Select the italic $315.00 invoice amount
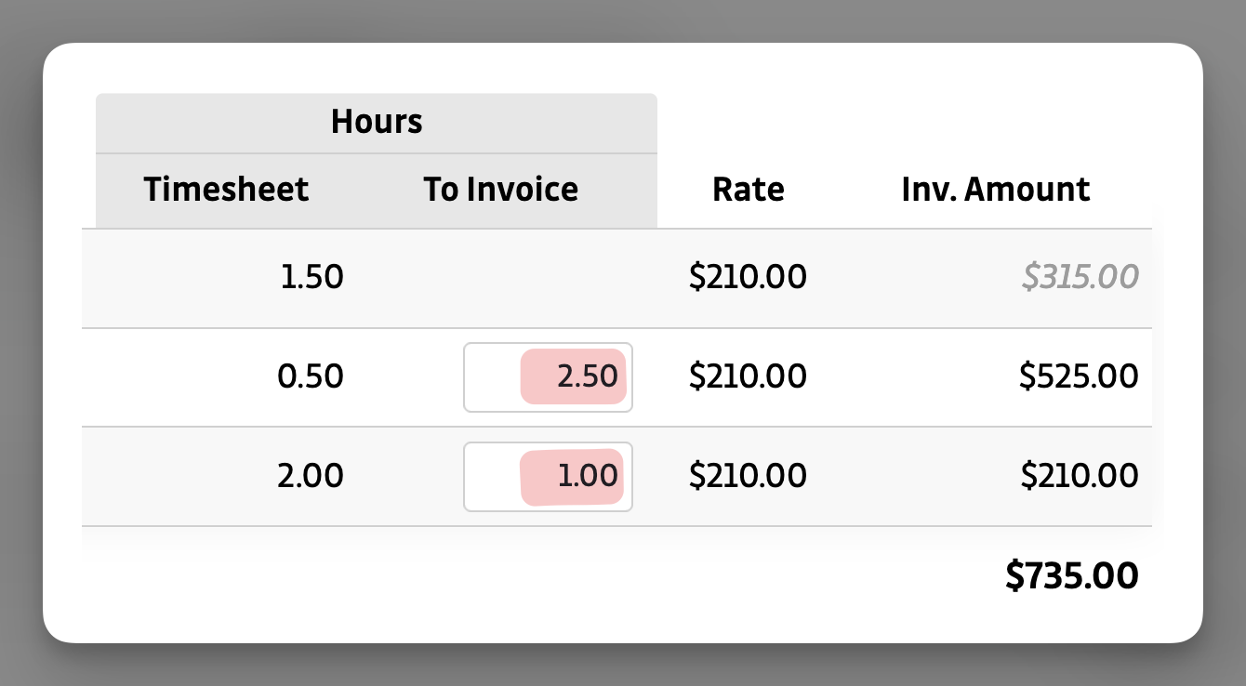 1079,276
